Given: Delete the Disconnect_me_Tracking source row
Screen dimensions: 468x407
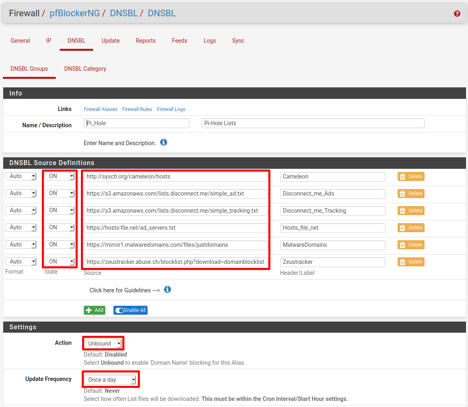Looking at the screenshot, I should 411,211.
